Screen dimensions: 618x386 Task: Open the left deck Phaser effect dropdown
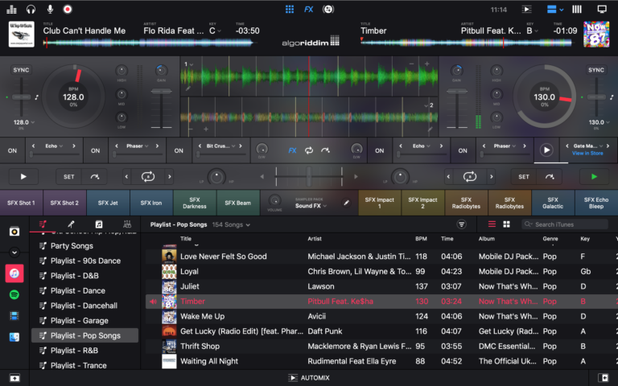click(137, 146)
